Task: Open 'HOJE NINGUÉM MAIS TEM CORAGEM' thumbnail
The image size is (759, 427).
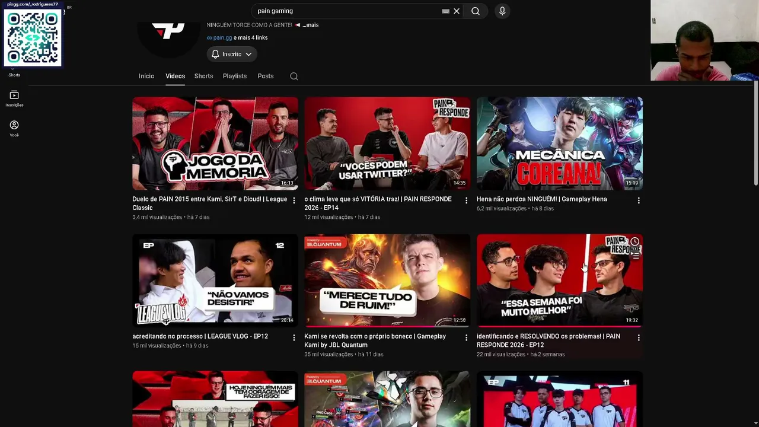Action: [x=215, y=399]
